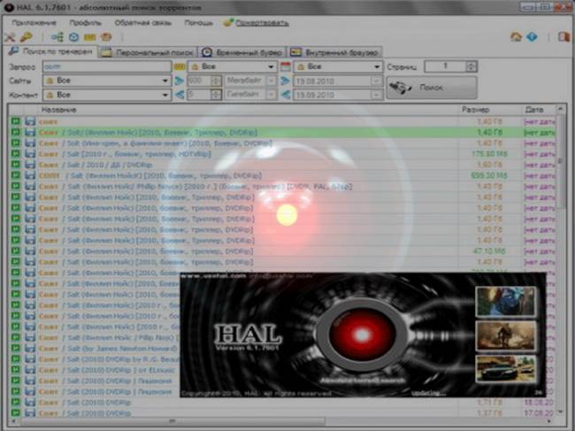Sort by the Размер column header
The height and width of the screenshot is (431, 575).
click(475, 110)
